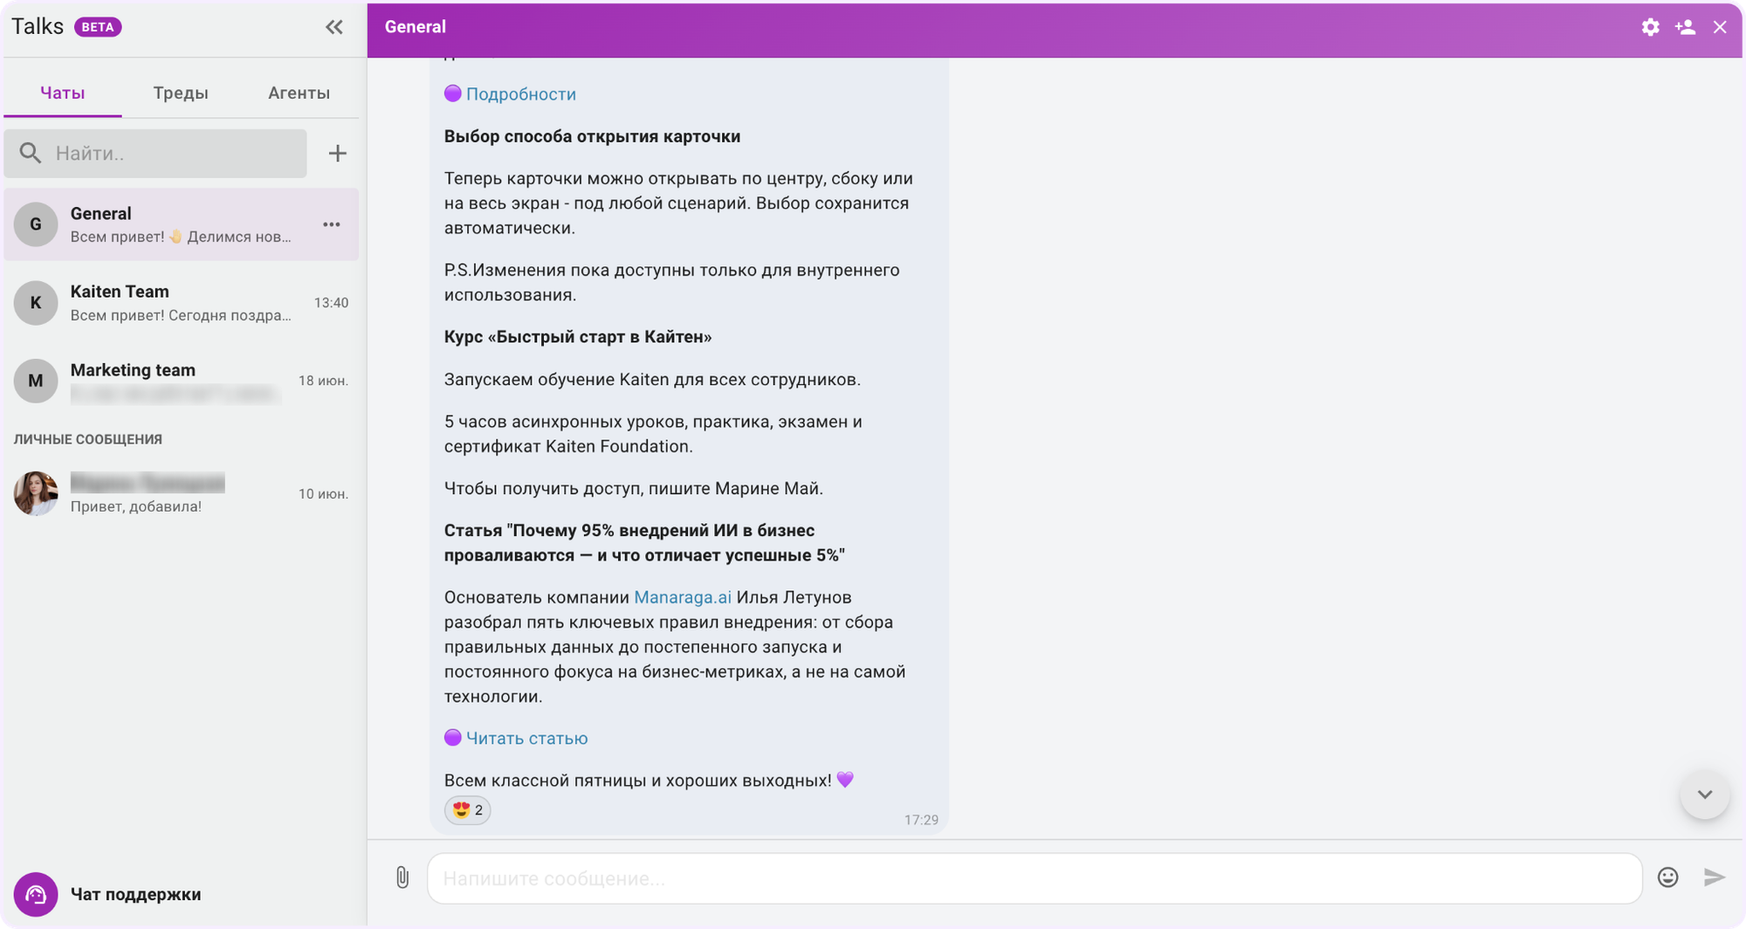Attach a file with paperclip icon
Screen dimensions: 1746x929
402,877
